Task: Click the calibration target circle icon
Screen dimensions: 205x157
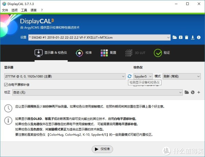Action: click(x=79, y=53)
